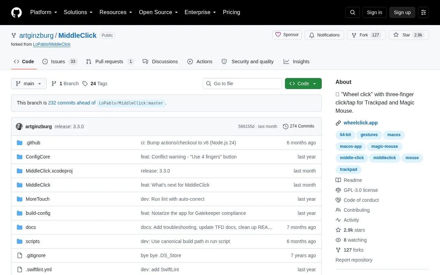Screen dimensions: 440x275
Task: Expand the Enterprise menu
Action: 200,12
